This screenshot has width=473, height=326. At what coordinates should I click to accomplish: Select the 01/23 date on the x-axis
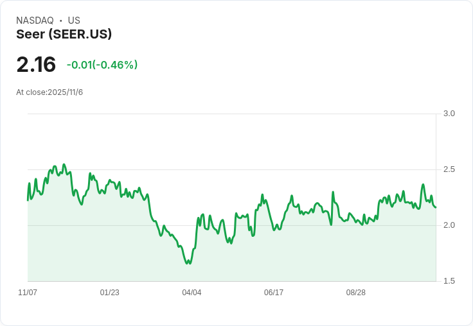click(x=110, y=293)
